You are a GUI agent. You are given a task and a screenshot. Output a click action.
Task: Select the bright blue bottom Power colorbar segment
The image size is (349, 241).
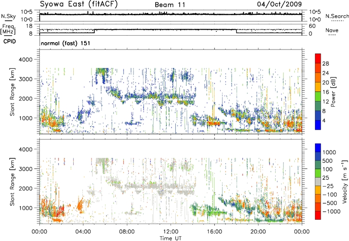coord(318,125)
